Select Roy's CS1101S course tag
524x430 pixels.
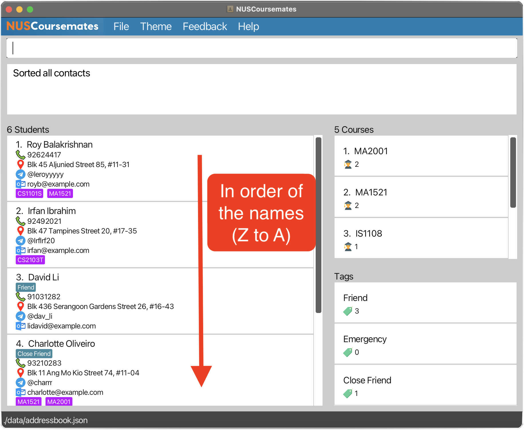tap(29, 193)
